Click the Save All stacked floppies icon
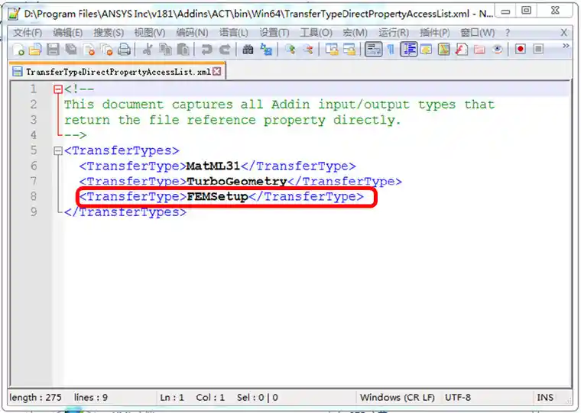 tap(71, 49)
